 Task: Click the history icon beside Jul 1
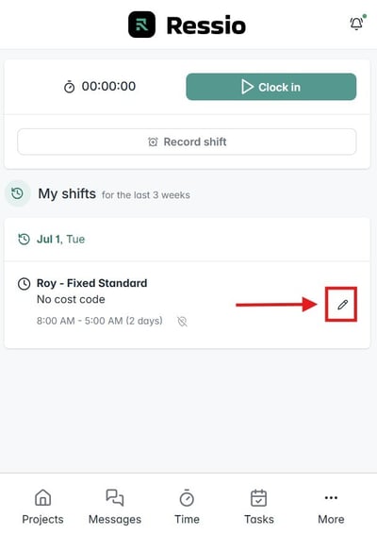tap(24, 240)
